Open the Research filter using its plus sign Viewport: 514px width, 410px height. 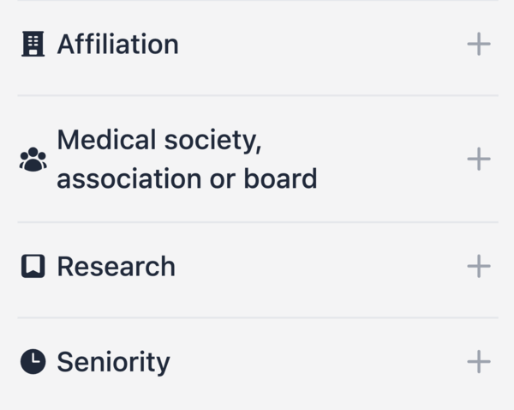(479, 267)
